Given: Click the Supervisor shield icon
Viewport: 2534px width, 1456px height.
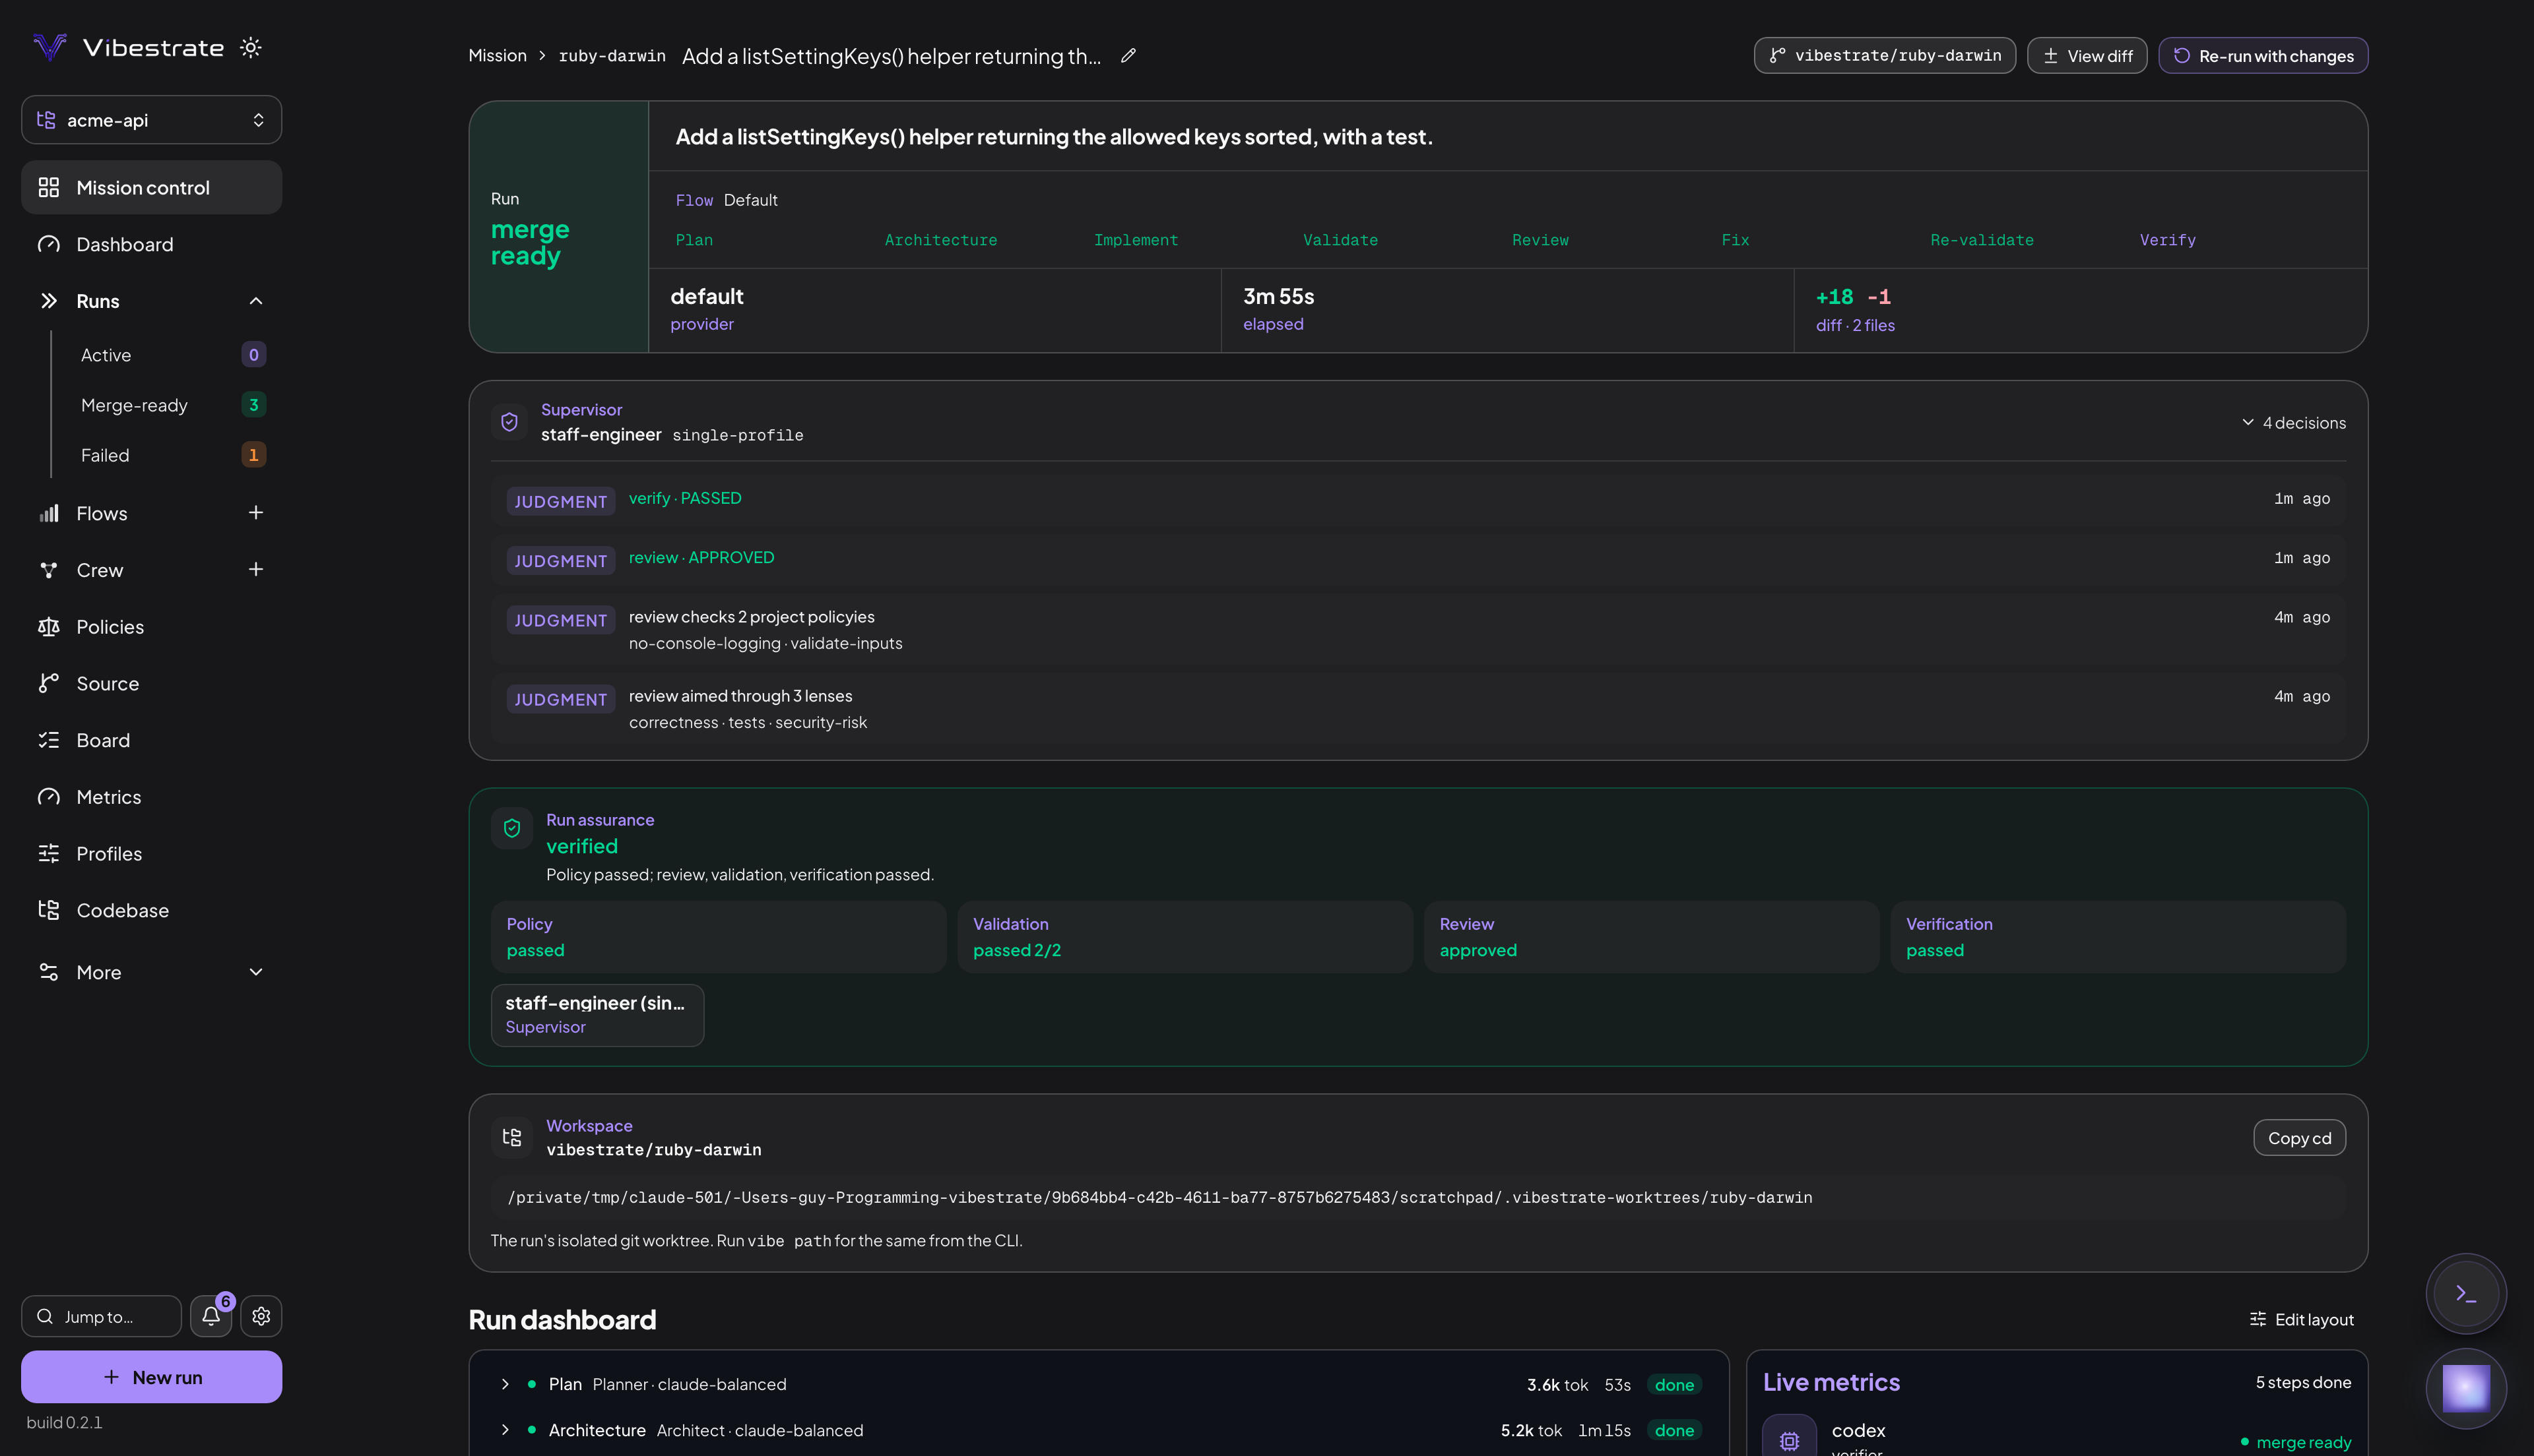Looking at the screenshot, I should [x=509, y=422].
